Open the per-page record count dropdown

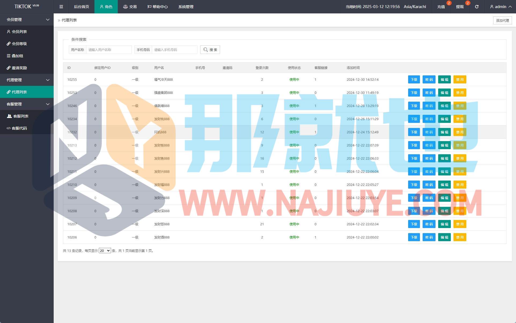105,251
